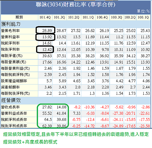Image resolution: width=152 pixels, height=148 pixels.
Task: Select the operating profit growth 55.52
Action: point(47,113)
